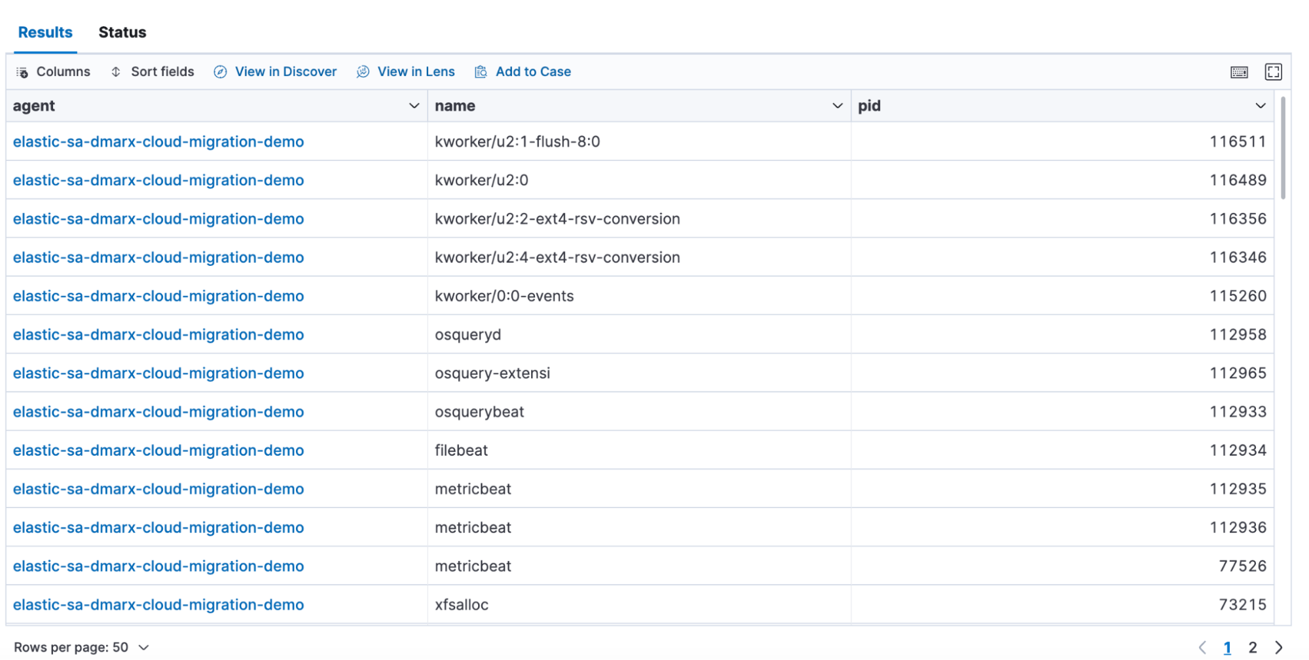Open agent link in kworker/u2:0 row

[158, 180]
